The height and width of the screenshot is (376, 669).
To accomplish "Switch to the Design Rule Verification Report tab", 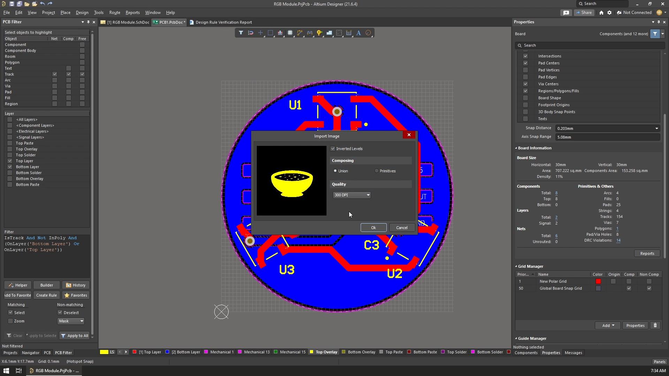I will pos(223,22).
